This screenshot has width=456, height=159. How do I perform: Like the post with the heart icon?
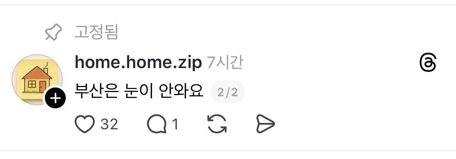tap(85, 124)
